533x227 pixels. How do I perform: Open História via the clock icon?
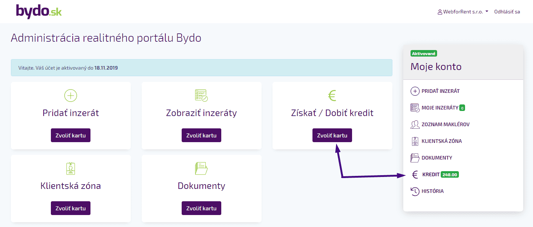415,191
